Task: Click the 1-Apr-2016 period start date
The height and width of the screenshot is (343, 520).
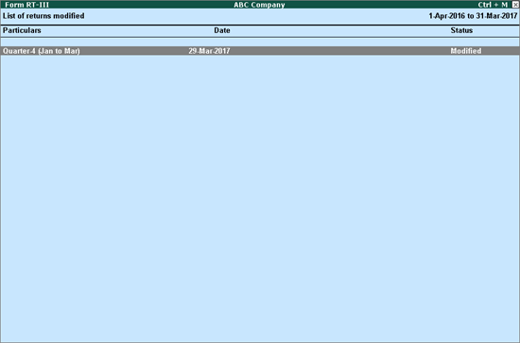Action: tap(446, 16)
